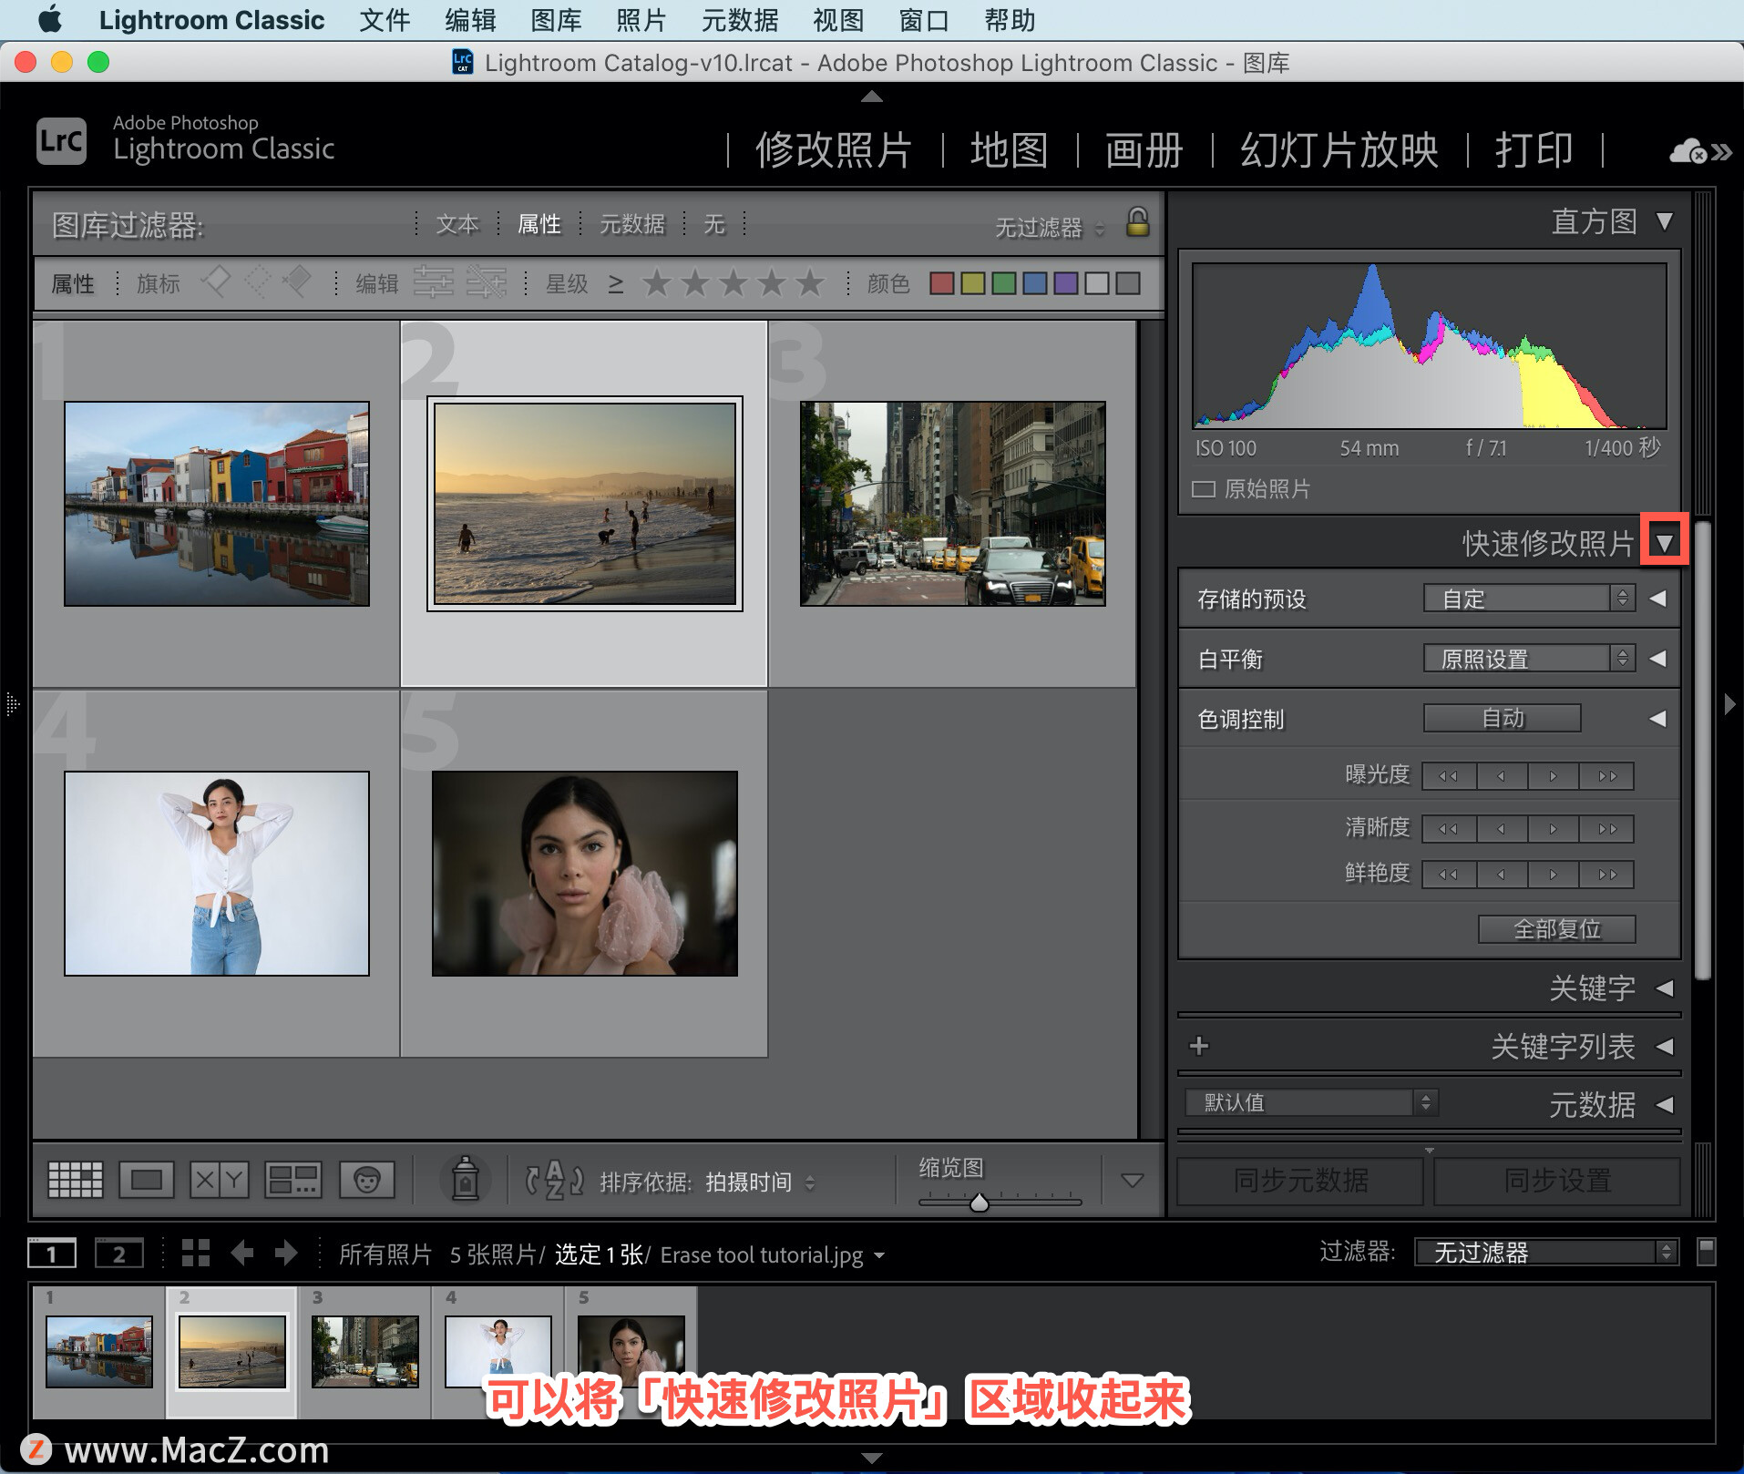This screenshot has height=1474, width=1744.
Task: Select main window display button 1
Action: pyautogui.click(x=52, y=1254)
